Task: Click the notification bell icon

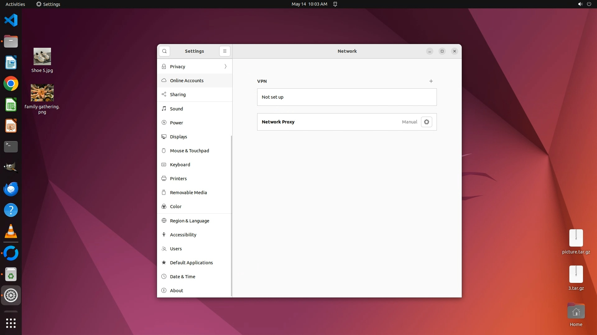Action: tap(335, 4)
